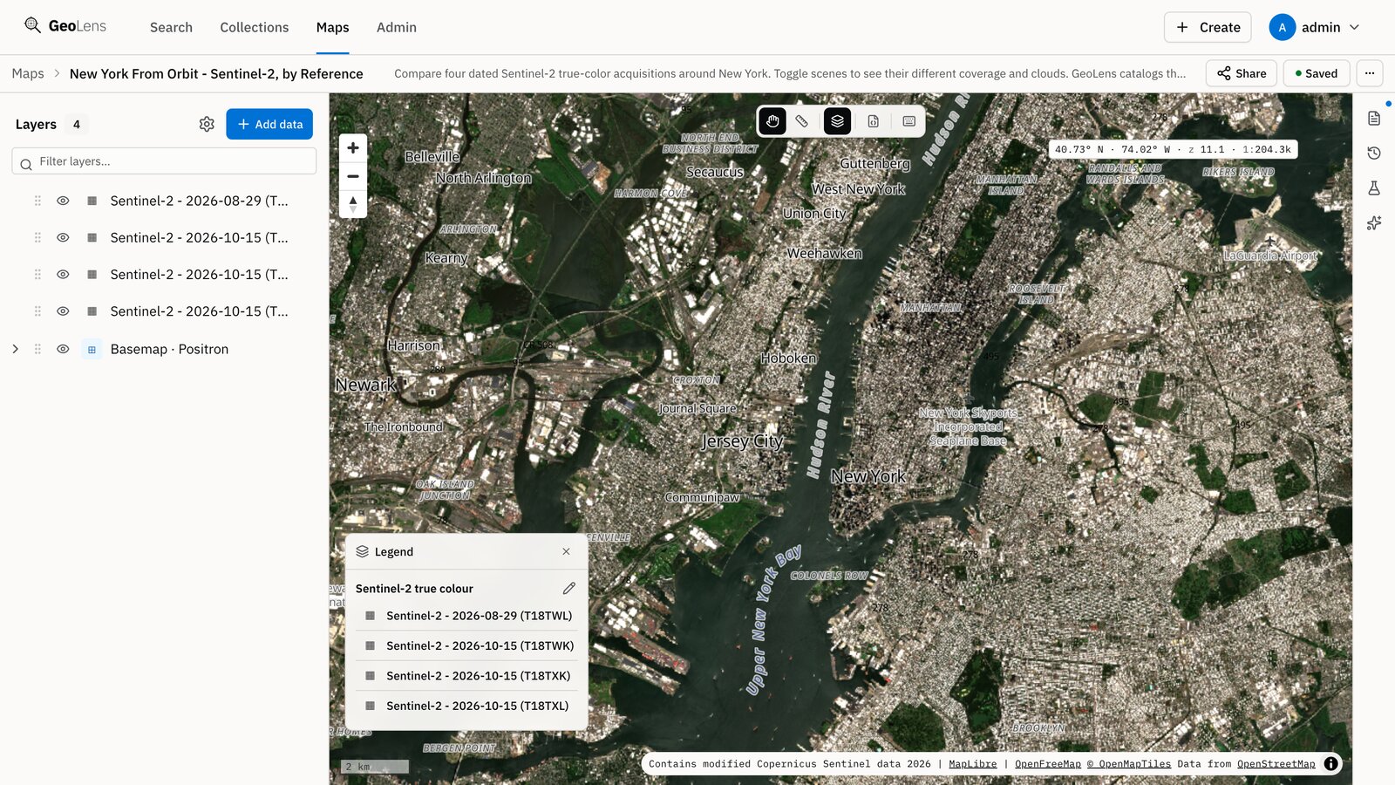Open the keyboard shortcuts tool
Screen dimensions: 1395x785
(x=908, y=121)
